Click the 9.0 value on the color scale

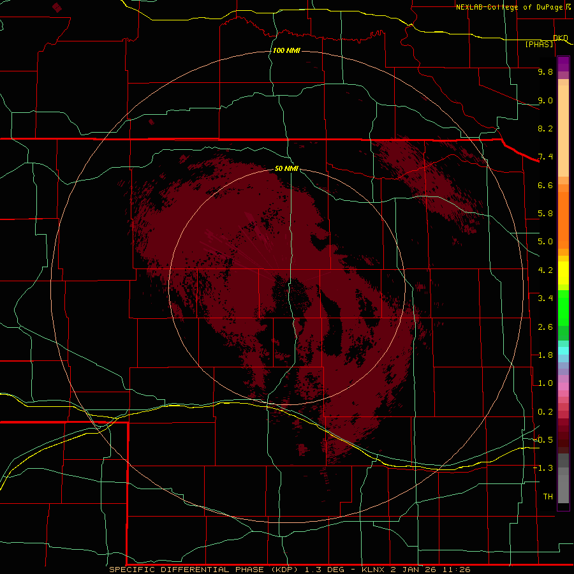tap(545, 100)
